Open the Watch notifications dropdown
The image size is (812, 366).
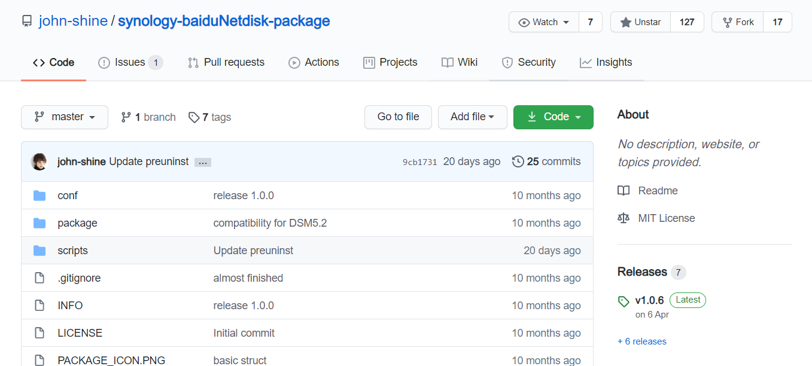pyautogui.click(x=544, y=22)
